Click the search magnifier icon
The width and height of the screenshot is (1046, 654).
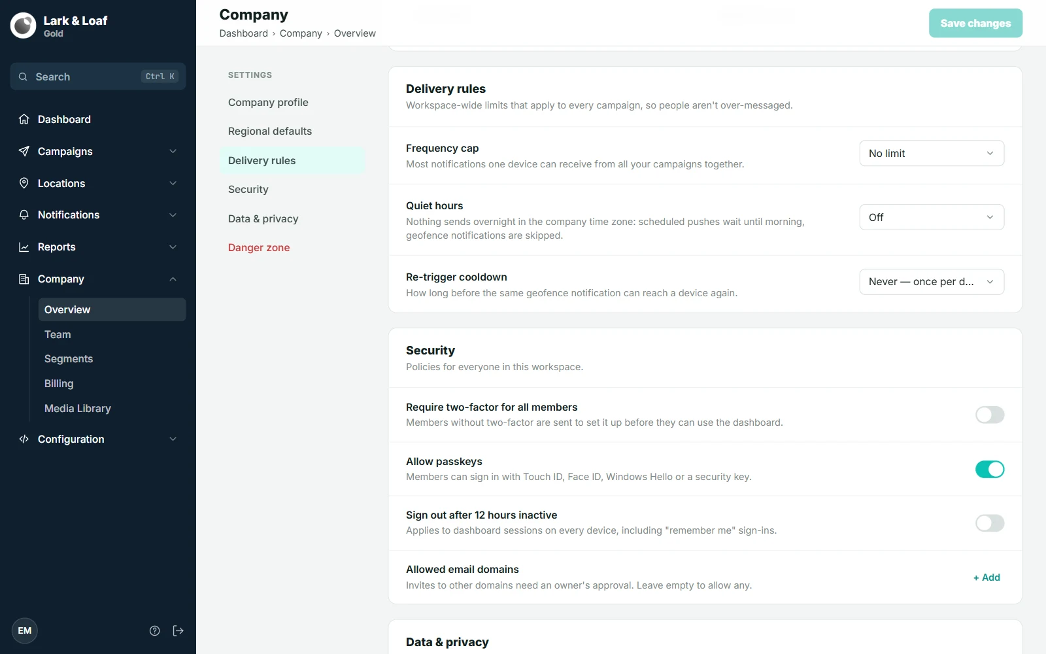[23, 77]
